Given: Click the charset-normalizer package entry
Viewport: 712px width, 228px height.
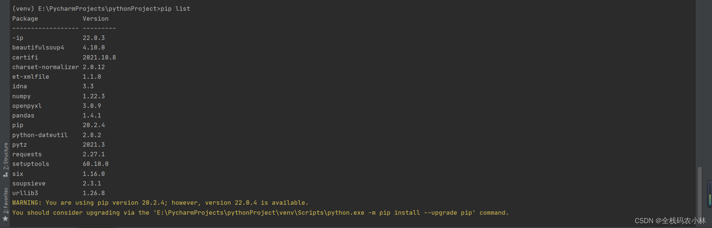Looking at the screenshot, I should click(46, 67).
